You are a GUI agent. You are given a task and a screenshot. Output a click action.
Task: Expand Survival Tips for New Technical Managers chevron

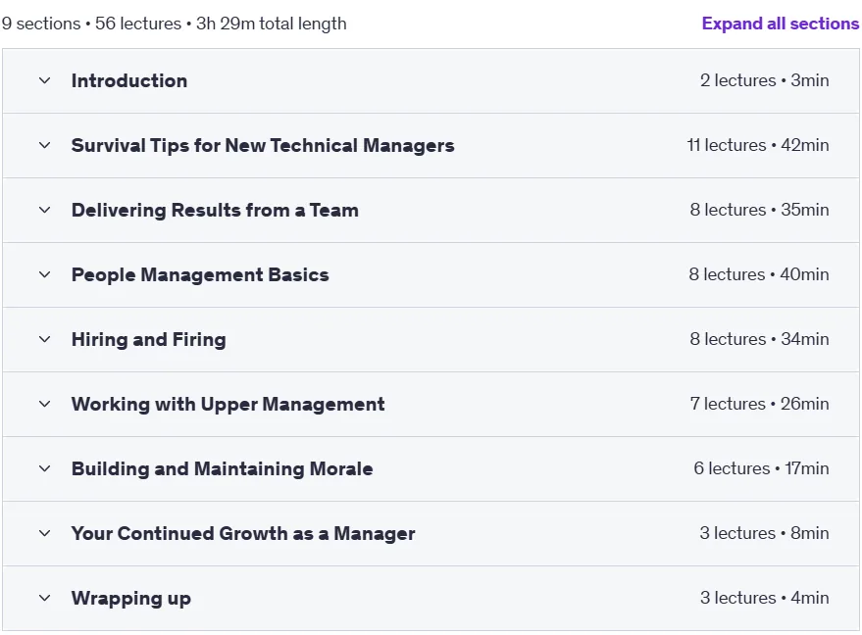point(44,146)
